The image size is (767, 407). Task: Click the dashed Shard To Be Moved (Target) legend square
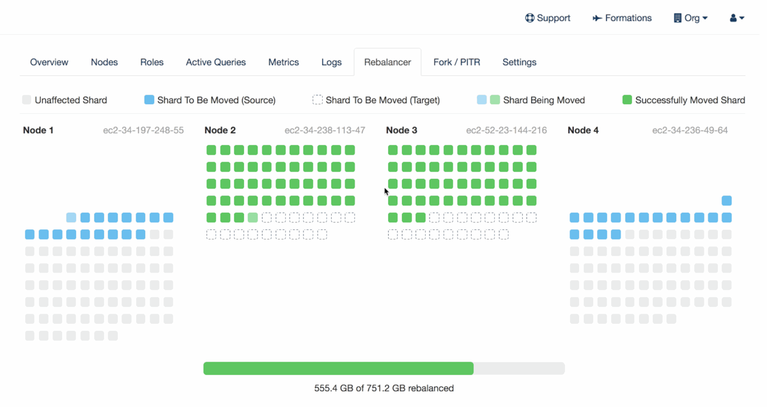[x=317, y=100]
